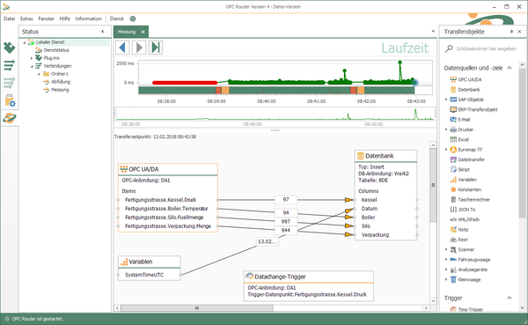Select the Variablen transfer object in list
Viewport: 528px width, 325px height.
(x=467, y=180)
